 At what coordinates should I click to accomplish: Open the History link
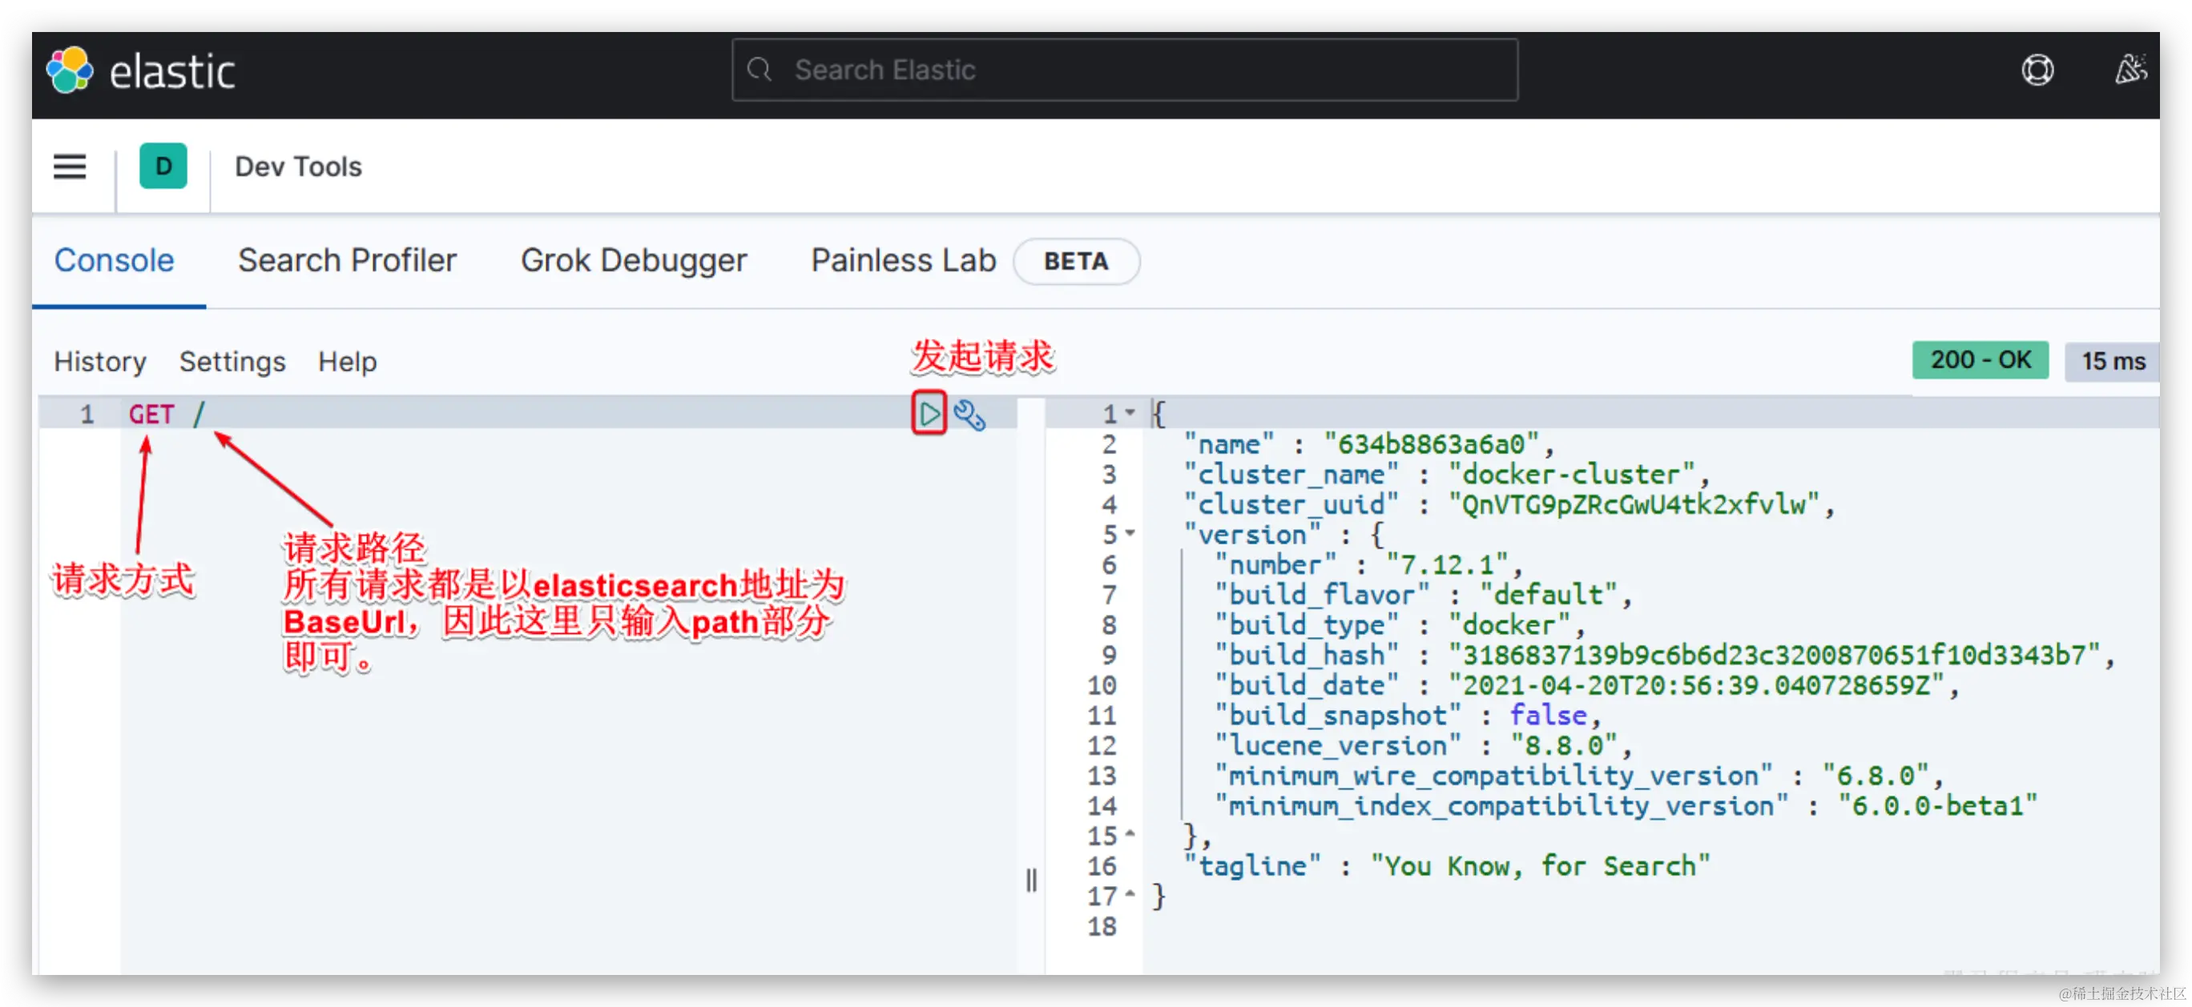[100, 362]
